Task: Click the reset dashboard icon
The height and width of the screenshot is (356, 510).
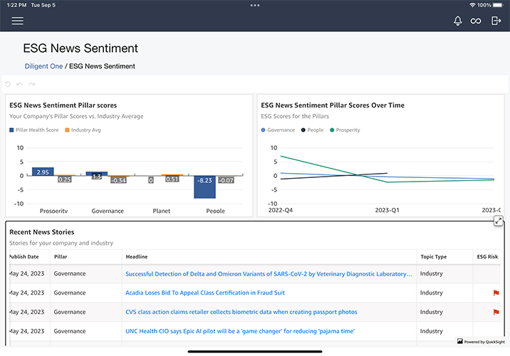Action: pos(8,84)
